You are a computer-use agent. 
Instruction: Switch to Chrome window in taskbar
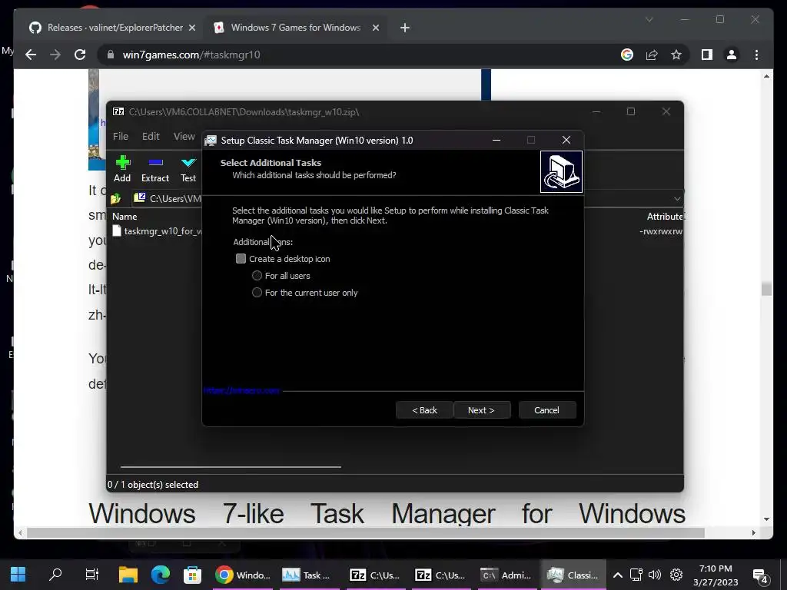[x=243, y=575]
